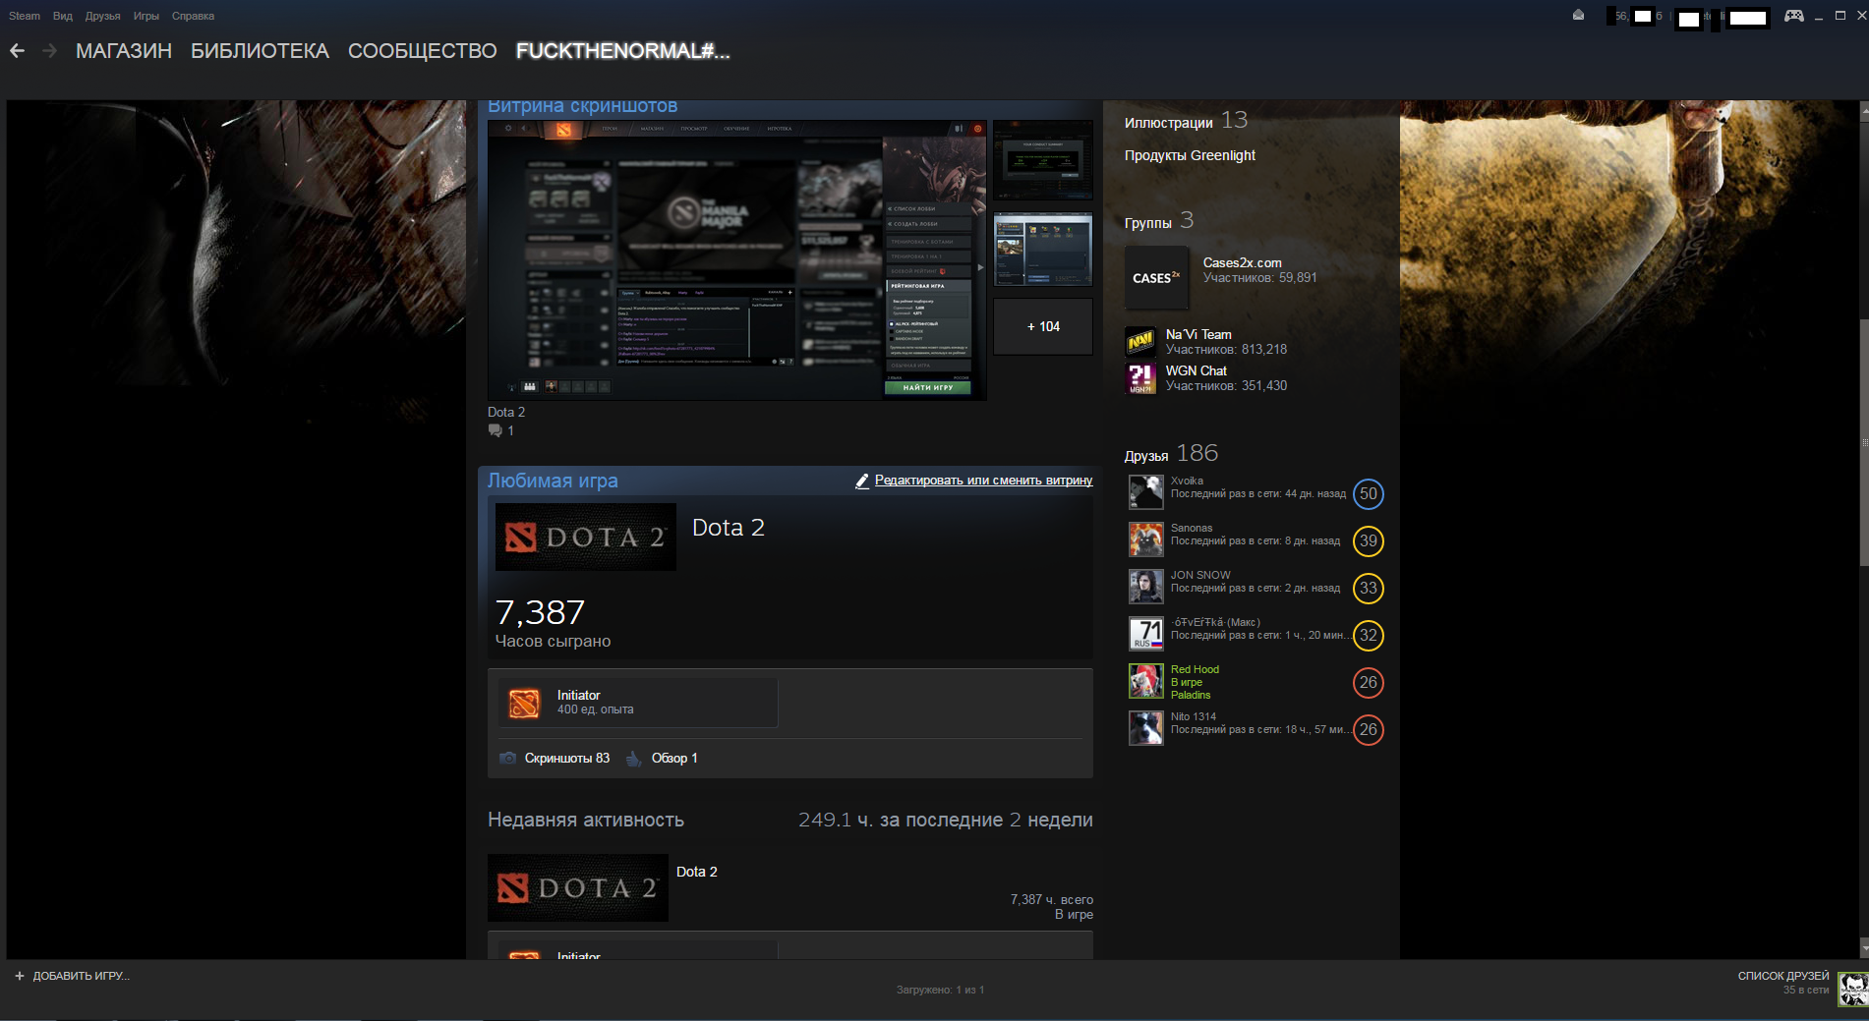Open level 33 badge next to JON SNOW
1869x1021 pixels.
[x=1368, y=589]
